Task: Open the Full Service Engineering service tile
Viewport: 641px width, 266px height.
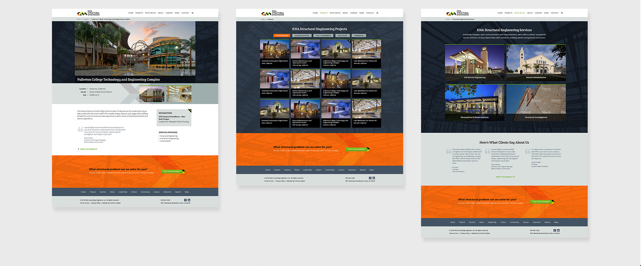Action: click(x=475, y=62)
